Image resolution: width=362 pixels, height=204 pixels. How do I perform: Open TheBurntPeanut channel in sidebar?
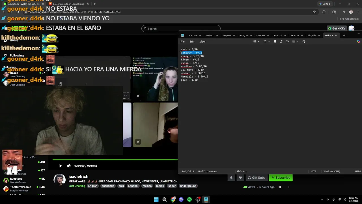point(24,189)
